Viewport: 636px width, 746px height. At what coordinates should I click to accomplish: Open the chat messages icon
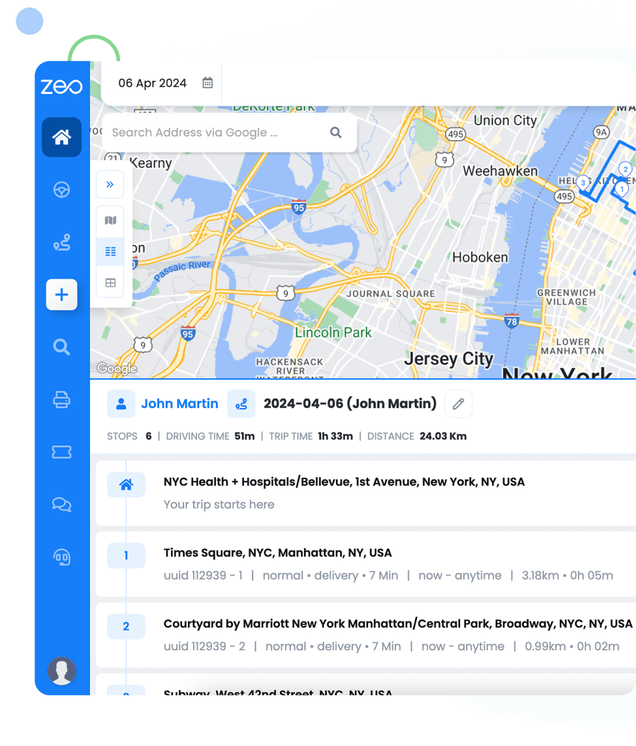click(61, 504)
